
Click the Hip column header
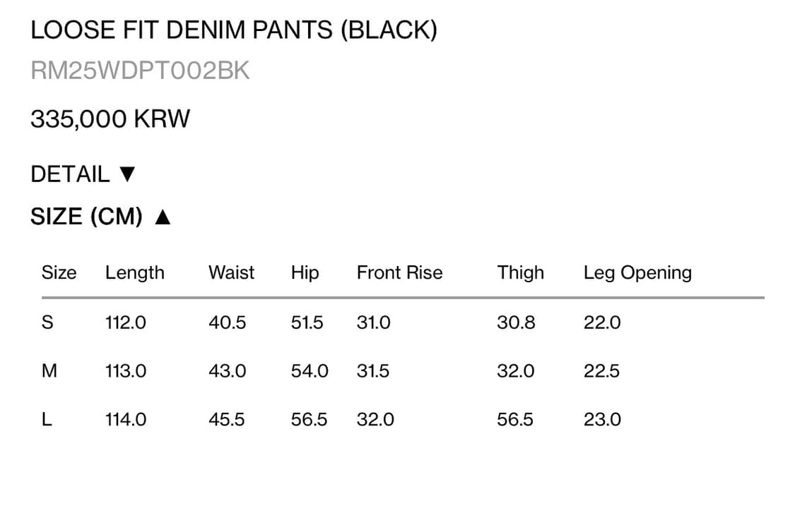305,272
